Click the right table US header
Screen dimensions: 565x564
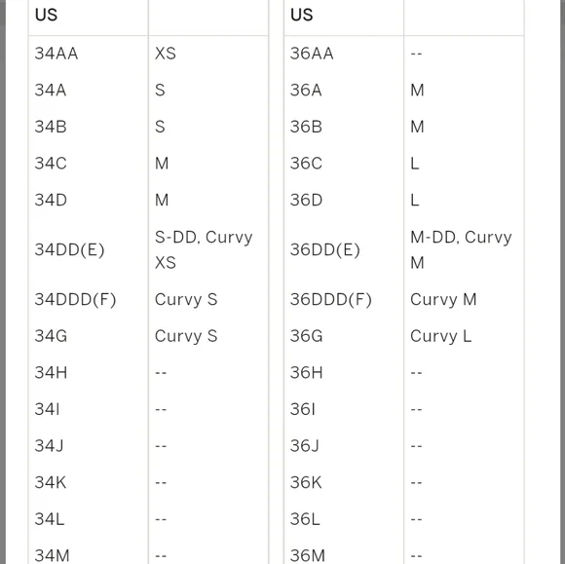[302, 16]
